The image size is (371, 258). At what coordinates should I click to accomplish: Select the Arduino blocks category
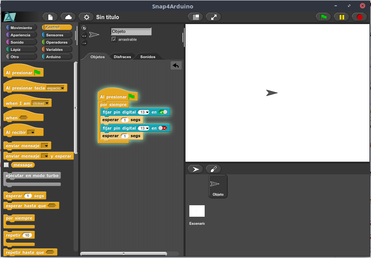pos(57,57)
